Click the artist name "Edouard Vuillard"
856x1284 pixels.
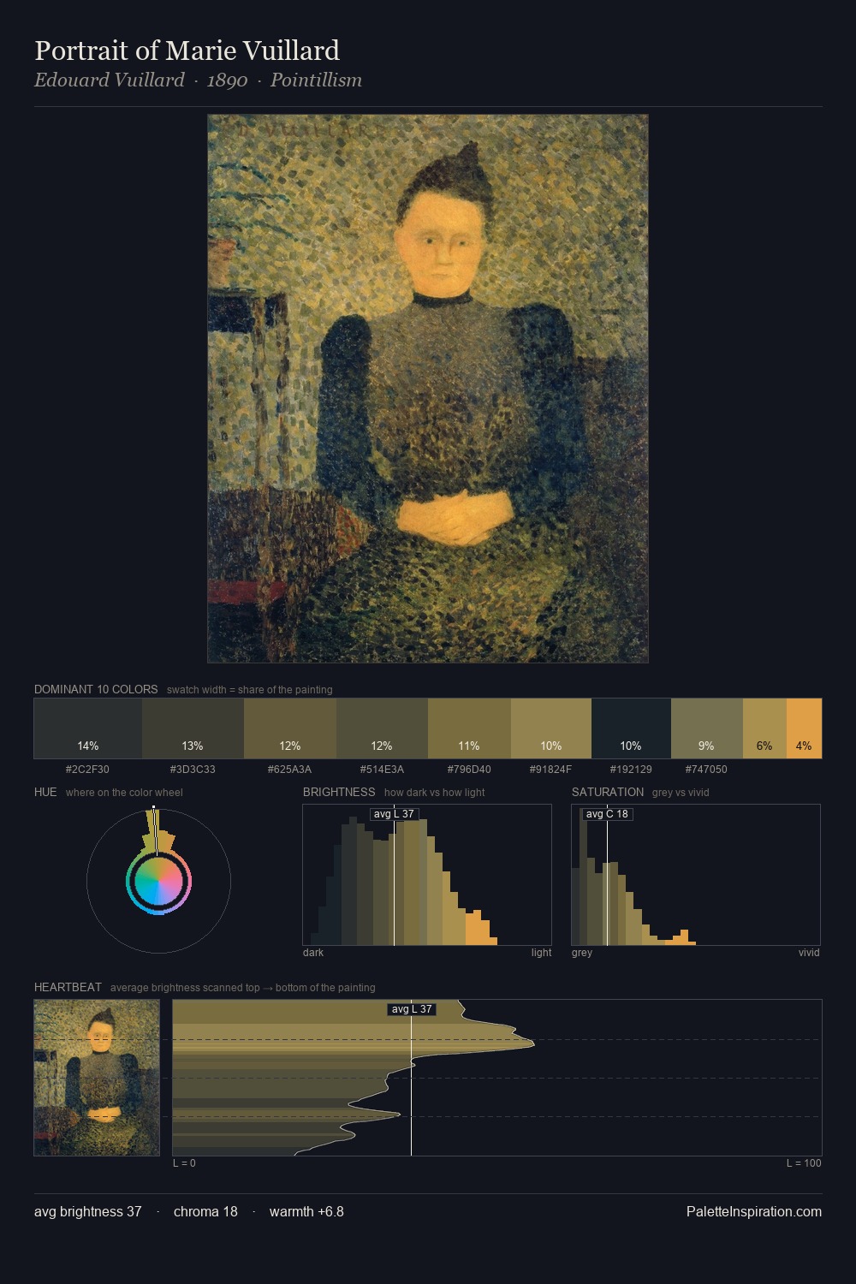click(x=109, y=80)
